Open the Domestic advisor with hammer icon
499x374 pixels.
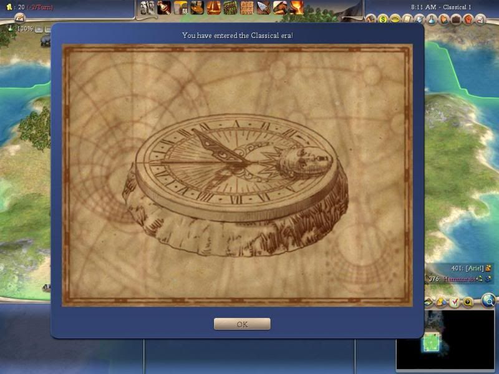(x=371, y=20)
